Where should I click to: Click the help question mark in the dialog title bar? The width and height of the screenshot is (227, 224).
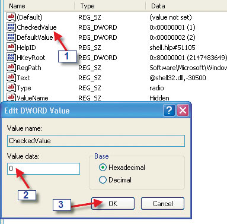coord(169,111)
